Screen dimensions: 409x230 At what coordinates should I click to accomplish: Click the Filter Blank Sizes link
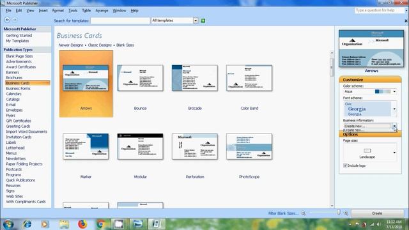coord(283,213)
